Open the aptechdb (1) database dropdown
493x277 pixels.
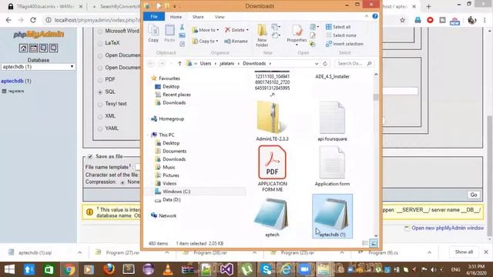click(38, 67)
